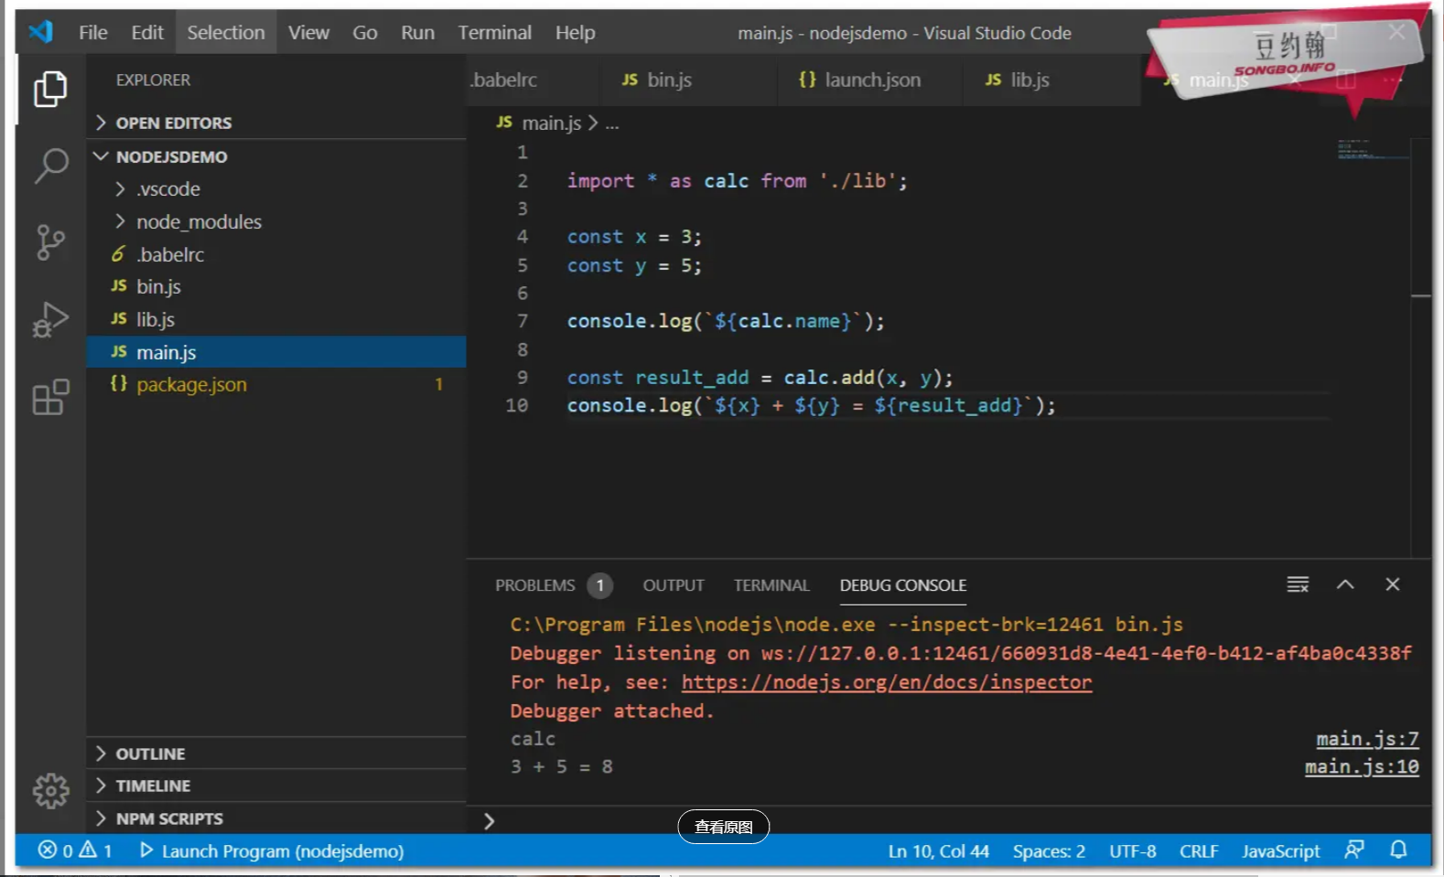
Task: Open the Selection menu
Action: point(226,33)
